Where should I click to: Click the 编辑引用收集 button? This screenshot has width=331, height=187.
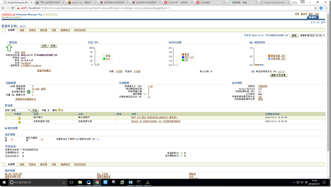click(279, 75)
